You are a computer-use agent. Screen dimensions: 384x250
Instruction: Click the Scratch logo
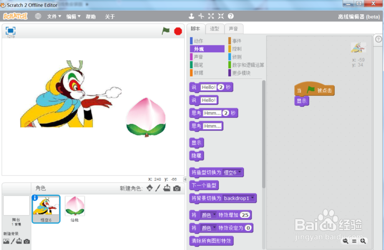[15, 16]
